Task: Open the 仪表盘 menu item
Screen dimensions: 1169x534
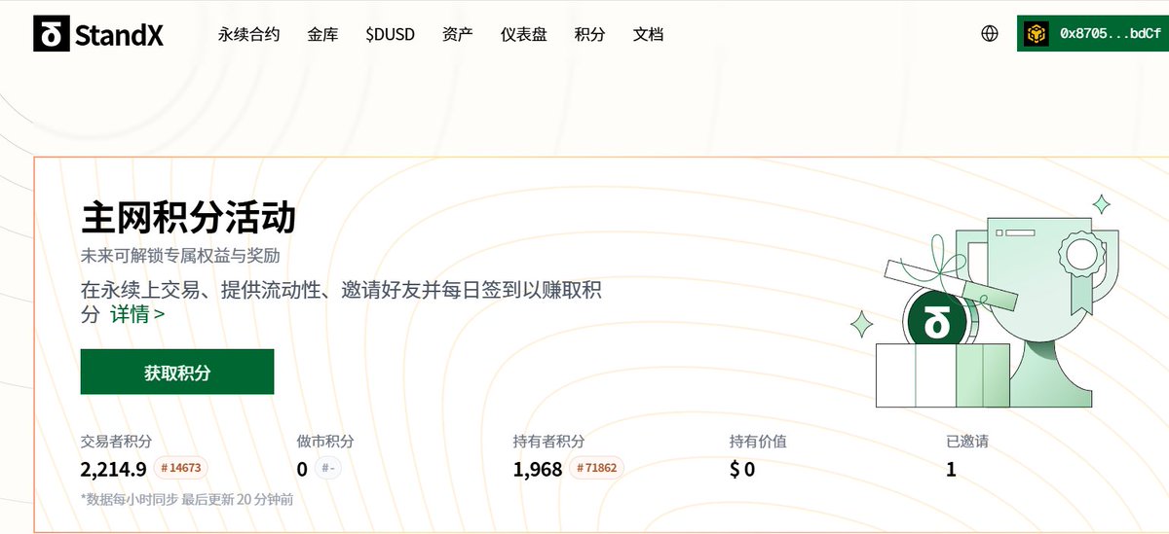Action: pyautogui.click(x=524, y=34)
